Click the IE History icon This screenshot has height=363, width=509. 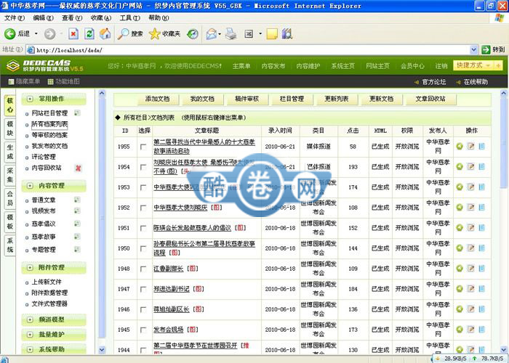tap(193, 33)
